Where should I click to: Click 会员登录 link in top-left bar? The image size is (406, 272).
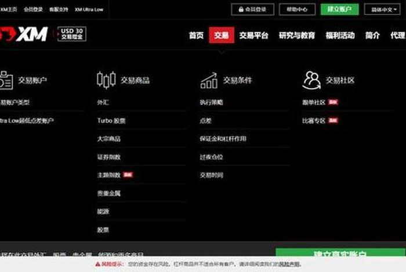click(x=33, y=10)
